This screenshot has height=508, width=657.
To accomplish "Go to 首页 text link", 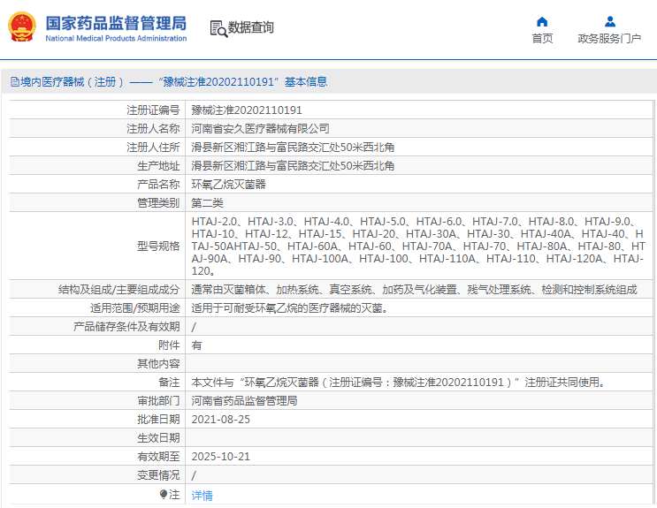I will (x=542, y=39).
